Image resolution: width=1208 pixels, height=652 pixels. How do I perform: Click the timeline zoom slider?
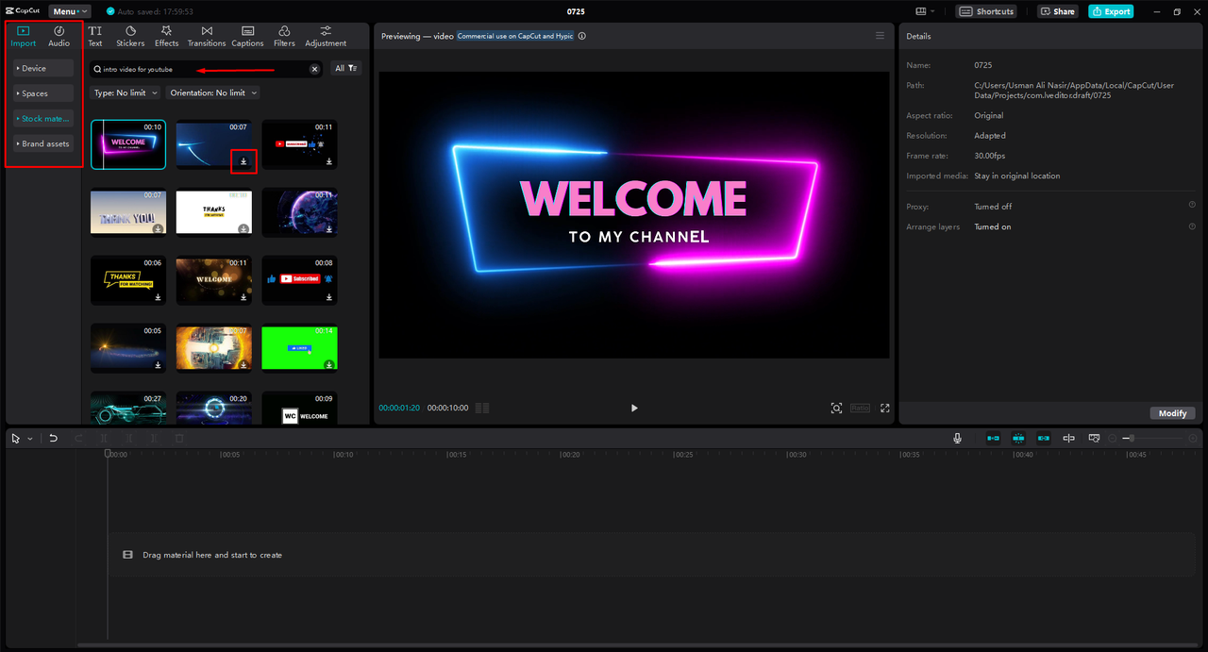(1153, 438)
